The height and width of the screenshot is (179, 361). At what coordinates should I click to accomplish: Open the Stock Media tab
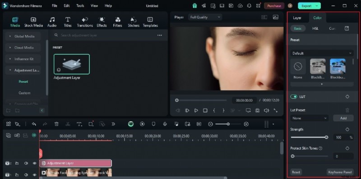click(33, 22)
